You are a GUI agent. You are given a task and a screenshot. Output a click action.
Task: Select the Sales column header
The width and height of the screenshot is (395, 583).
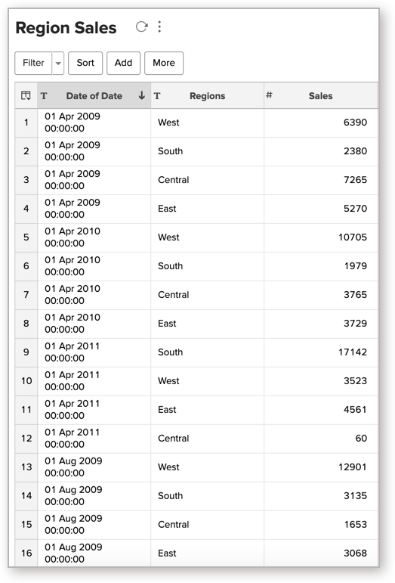click(x=321, y=95)
